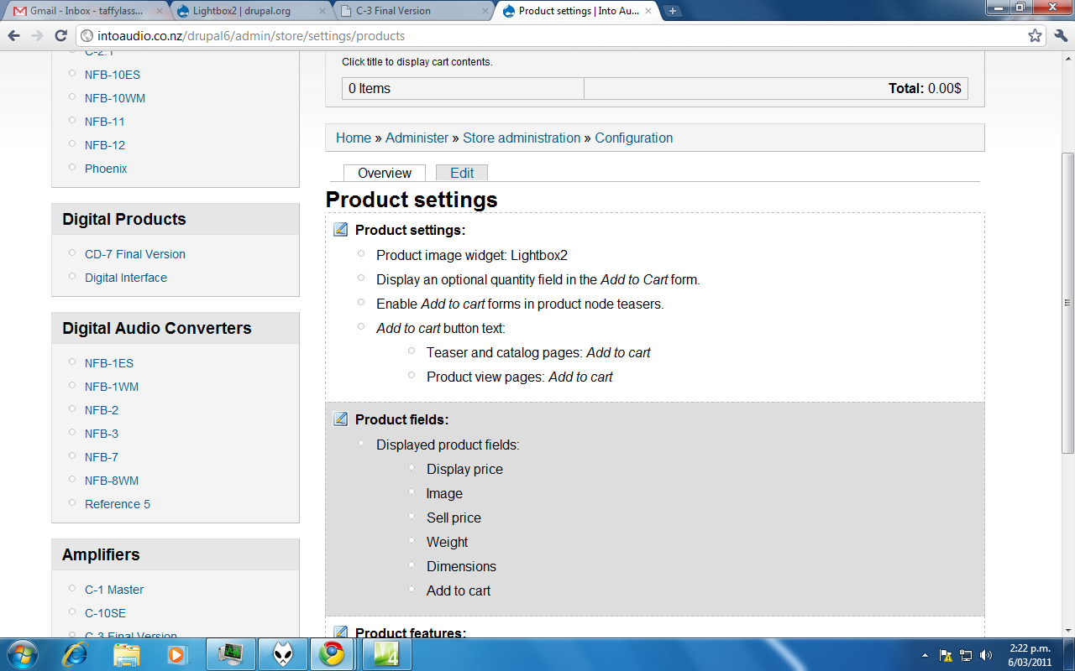Open the system monitor taskbar icon

230,654
